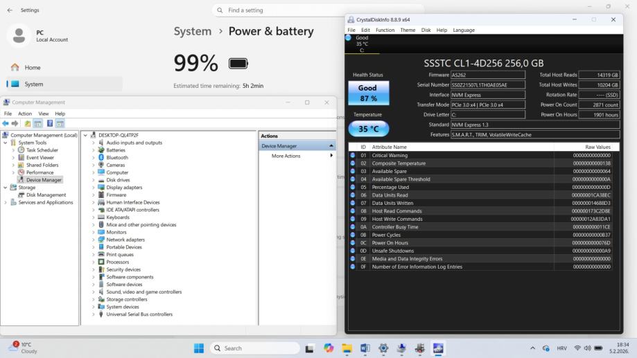Open clock showing 18:34 in taskbar

pyautogui.click(x=619, y=348)
